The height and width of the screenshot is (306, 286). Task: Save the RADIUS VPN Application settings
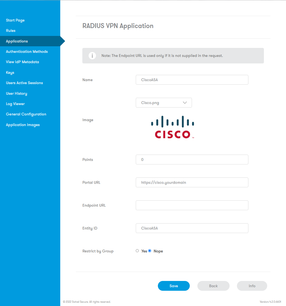point(174,286)
